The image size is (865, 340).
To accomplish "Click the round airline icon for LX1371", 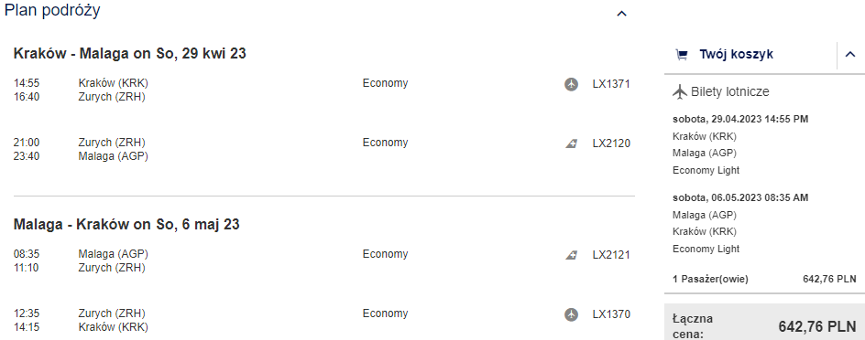I will point(571,84).
